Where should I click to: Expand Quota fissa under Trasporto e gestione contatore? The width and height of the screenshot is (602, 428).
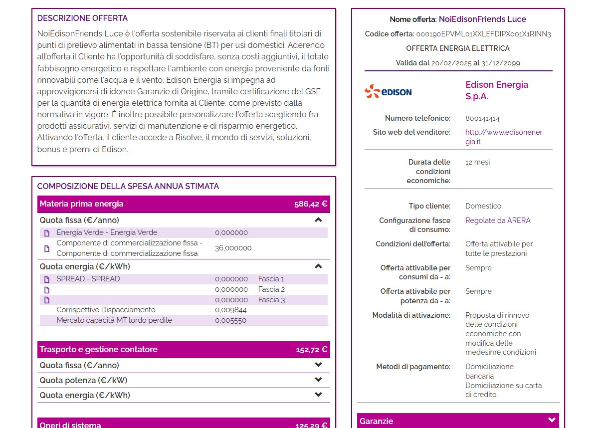click(x=319, y=365)
